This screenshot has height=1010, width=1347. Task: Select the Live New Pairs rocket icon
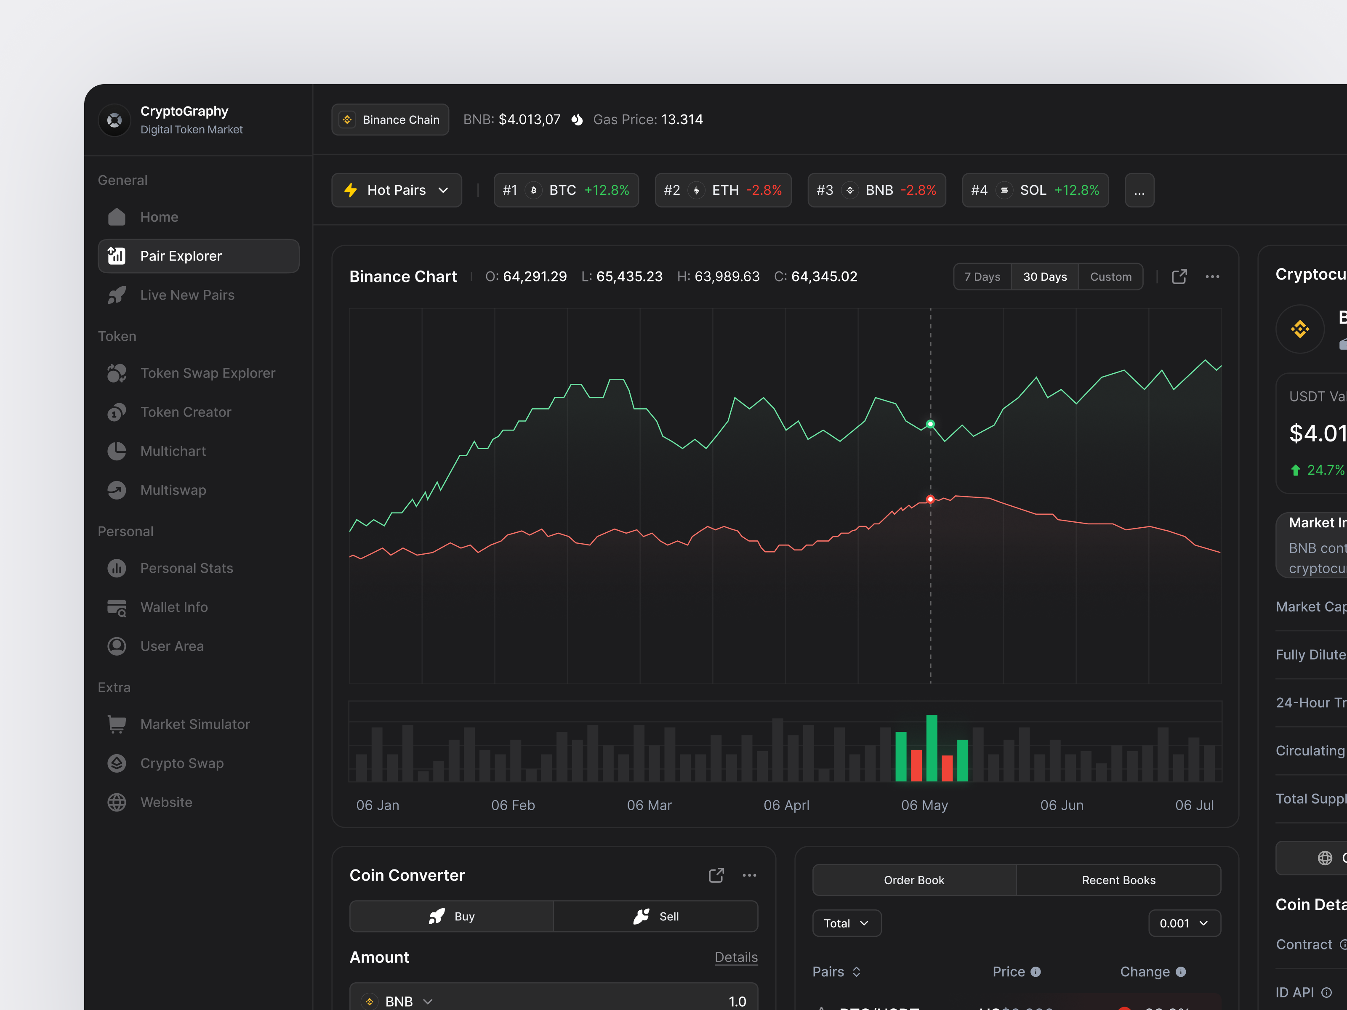pyautogui.click(x=116, y=295)
